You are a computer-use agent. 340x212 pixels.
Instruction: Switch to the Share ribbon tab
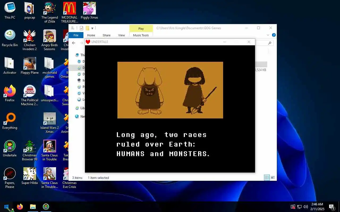coord(107,35)
